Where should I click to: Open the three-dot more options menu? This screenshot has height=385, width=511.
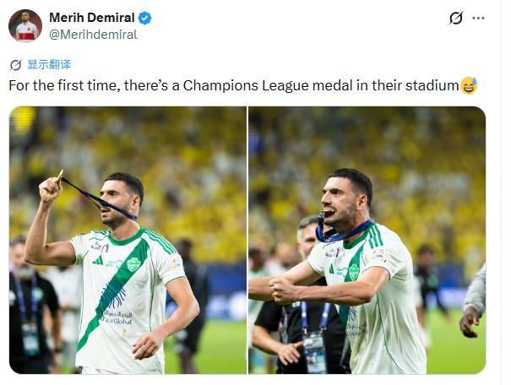(x=479, y=18)
